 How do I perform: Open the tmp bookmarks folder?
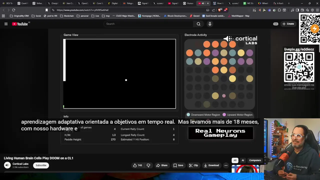click(x=106, y=16)
